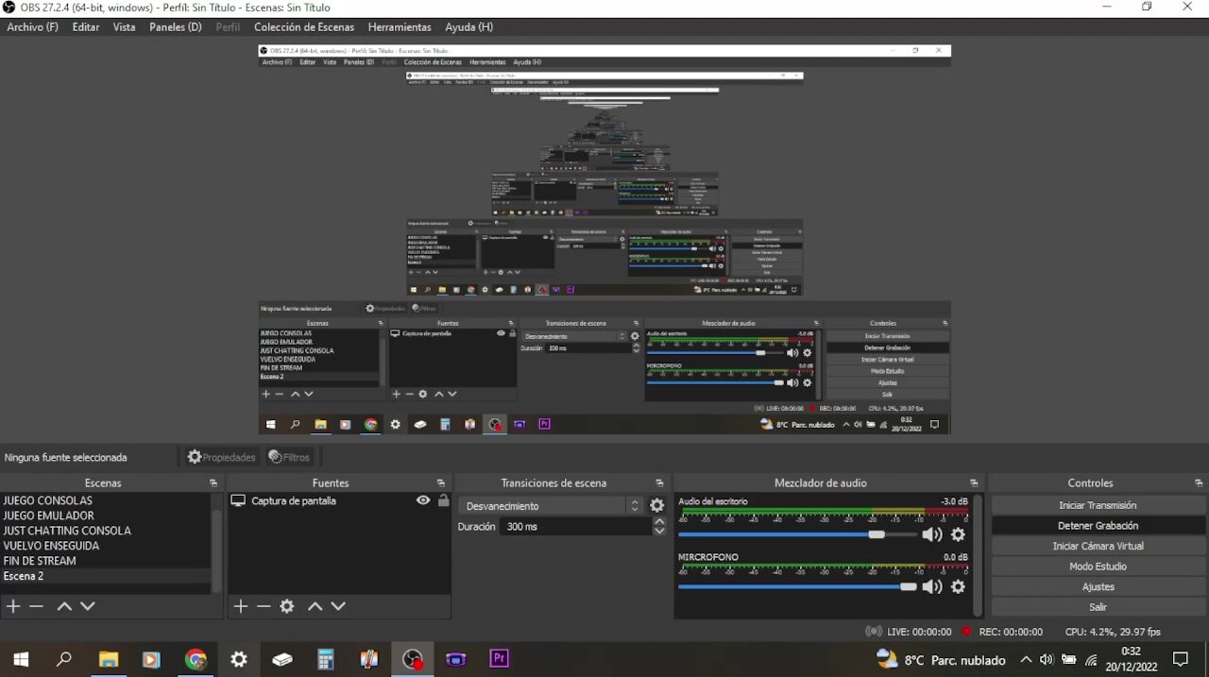This screenshot has height=677, width=1209.
Task: Pop out the Escenas dock panel
Action: (x=213, y=483)
